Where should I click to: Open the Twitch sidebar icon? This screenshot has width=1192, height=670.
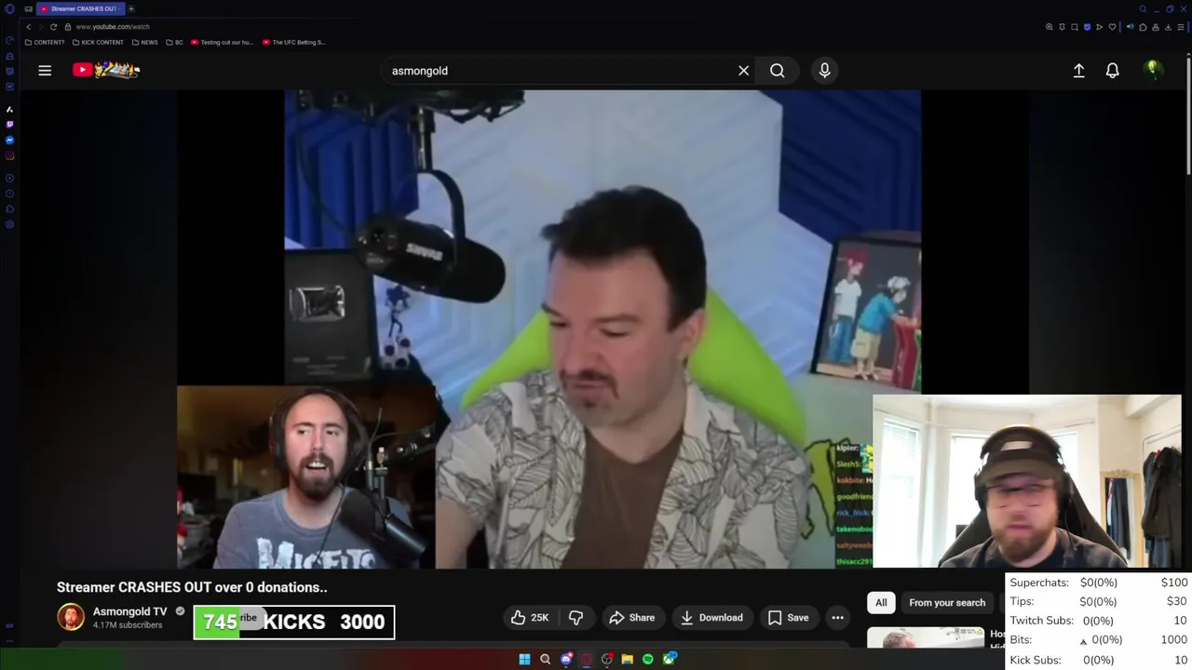coord(9,124)
